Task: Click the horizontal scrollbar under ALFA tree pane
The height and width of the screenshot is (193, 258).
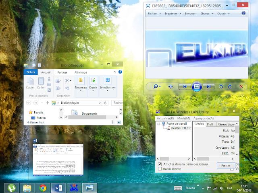Action: [173, 159]
